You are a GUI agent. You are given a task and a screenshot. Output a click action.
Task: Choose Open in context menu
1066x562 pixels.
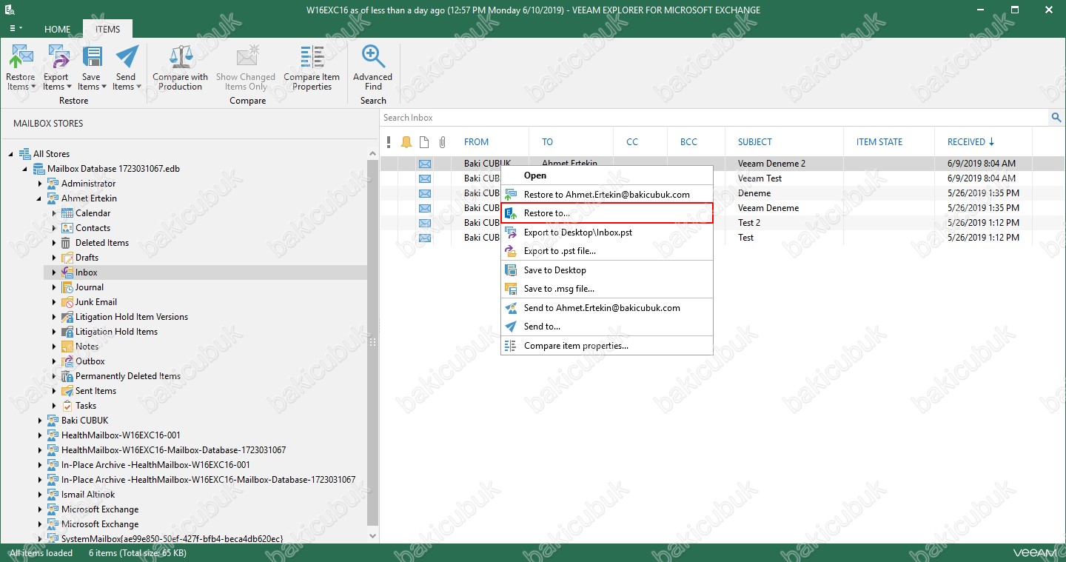point(607,175)
